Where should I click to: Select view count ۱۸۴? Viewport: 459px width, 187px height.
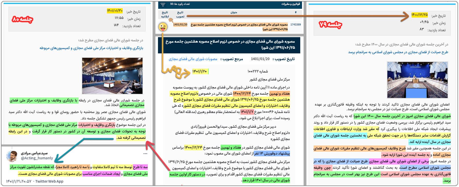(x=116, y=25)
